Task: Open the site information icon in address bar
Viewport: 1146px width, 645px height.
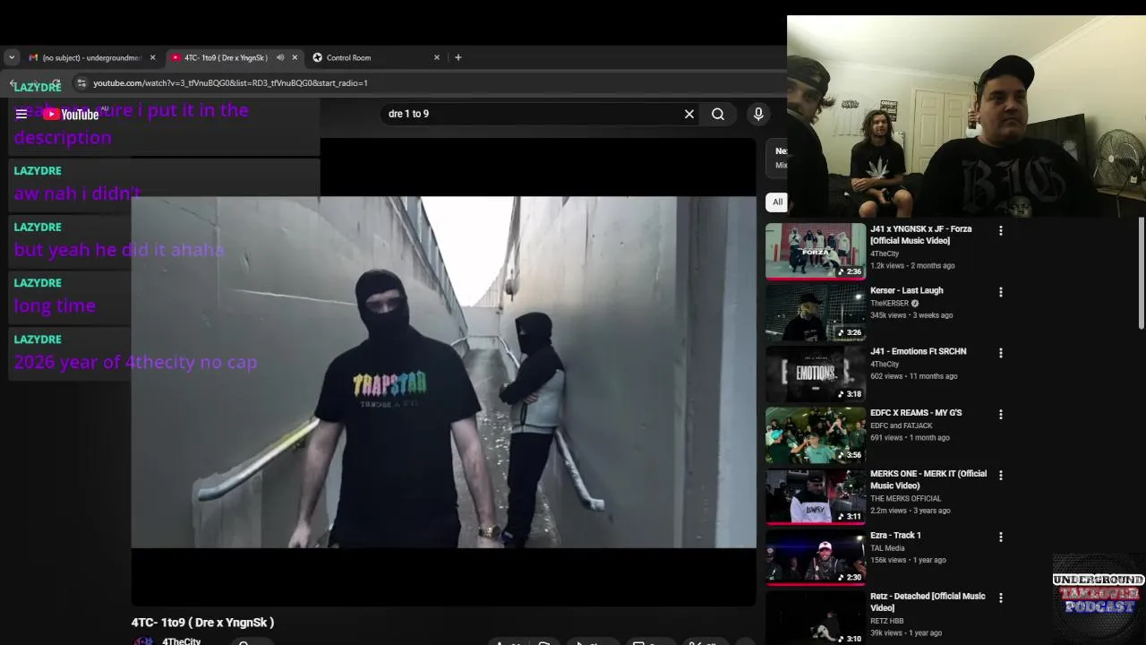Action: tap(81, 83)
